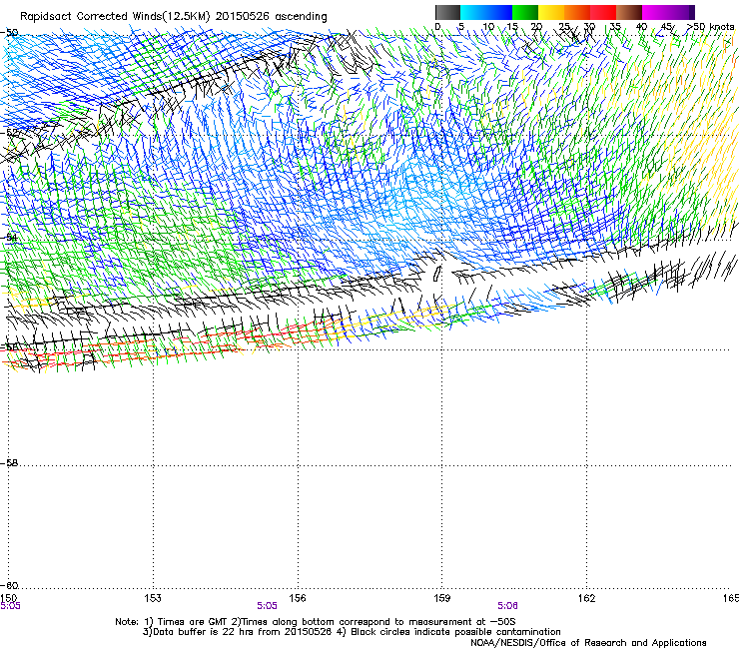The image size is (739, 649).
Task: Select the yellow 20-25 knots legend swatch
Action: coord(551,12)
